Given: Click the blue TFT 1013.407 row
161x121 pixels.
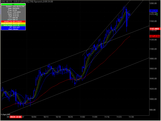Looking at the screenshot, I should 13,27.
